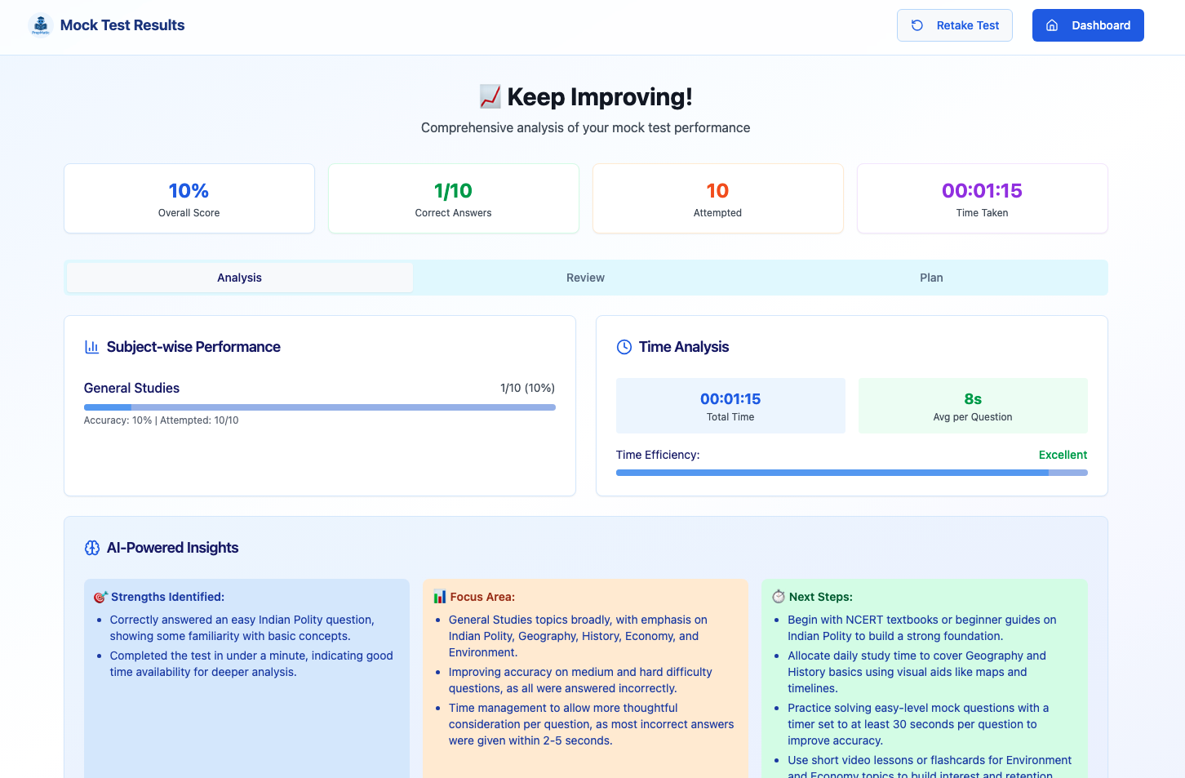Click the home icon in Dashboard button
This screenshot has height=778, width=1185.
pyautogui.click(x=1052, y=25)
